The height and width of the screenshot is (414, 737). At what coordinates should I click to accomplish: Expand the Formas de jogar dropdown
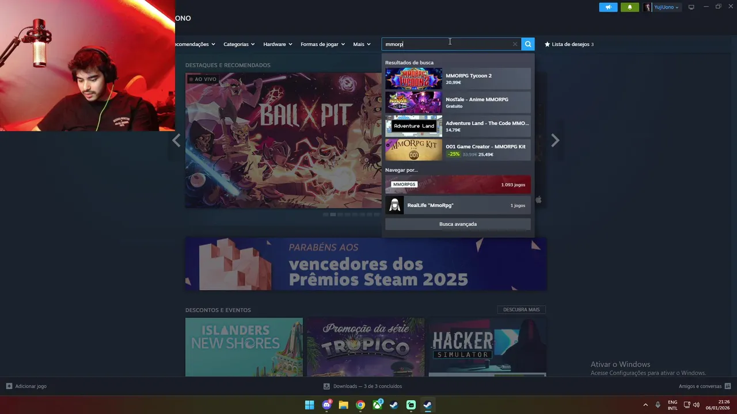322,44
